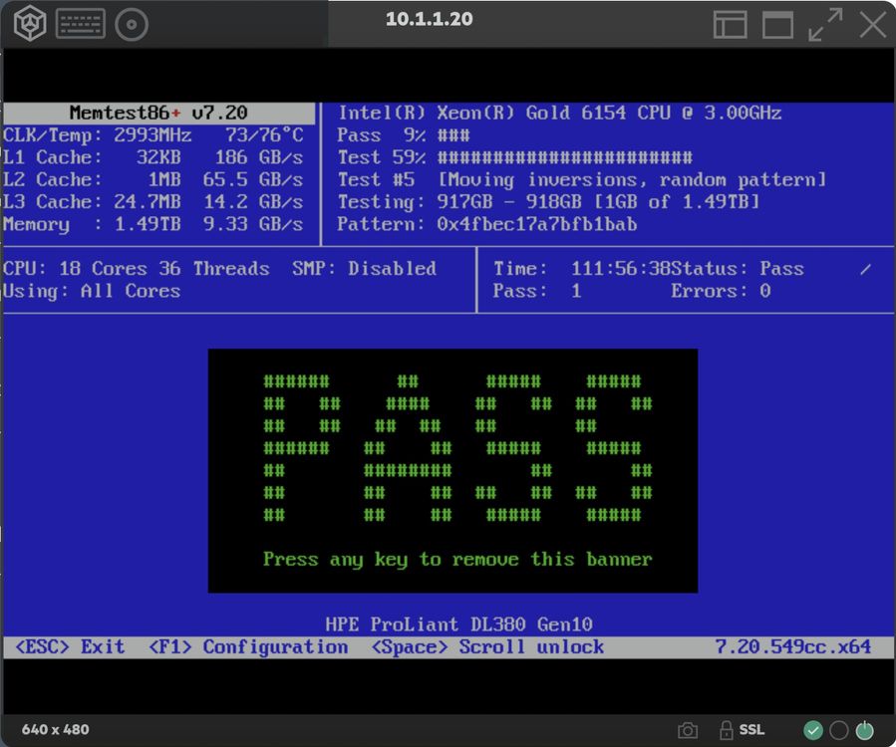Click the green power button icon
This screenshot has width=896, height=747.
click(864, 730)
